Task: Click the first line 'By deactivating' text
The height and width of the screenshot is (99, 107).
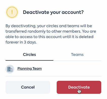Action: [49, 26]
